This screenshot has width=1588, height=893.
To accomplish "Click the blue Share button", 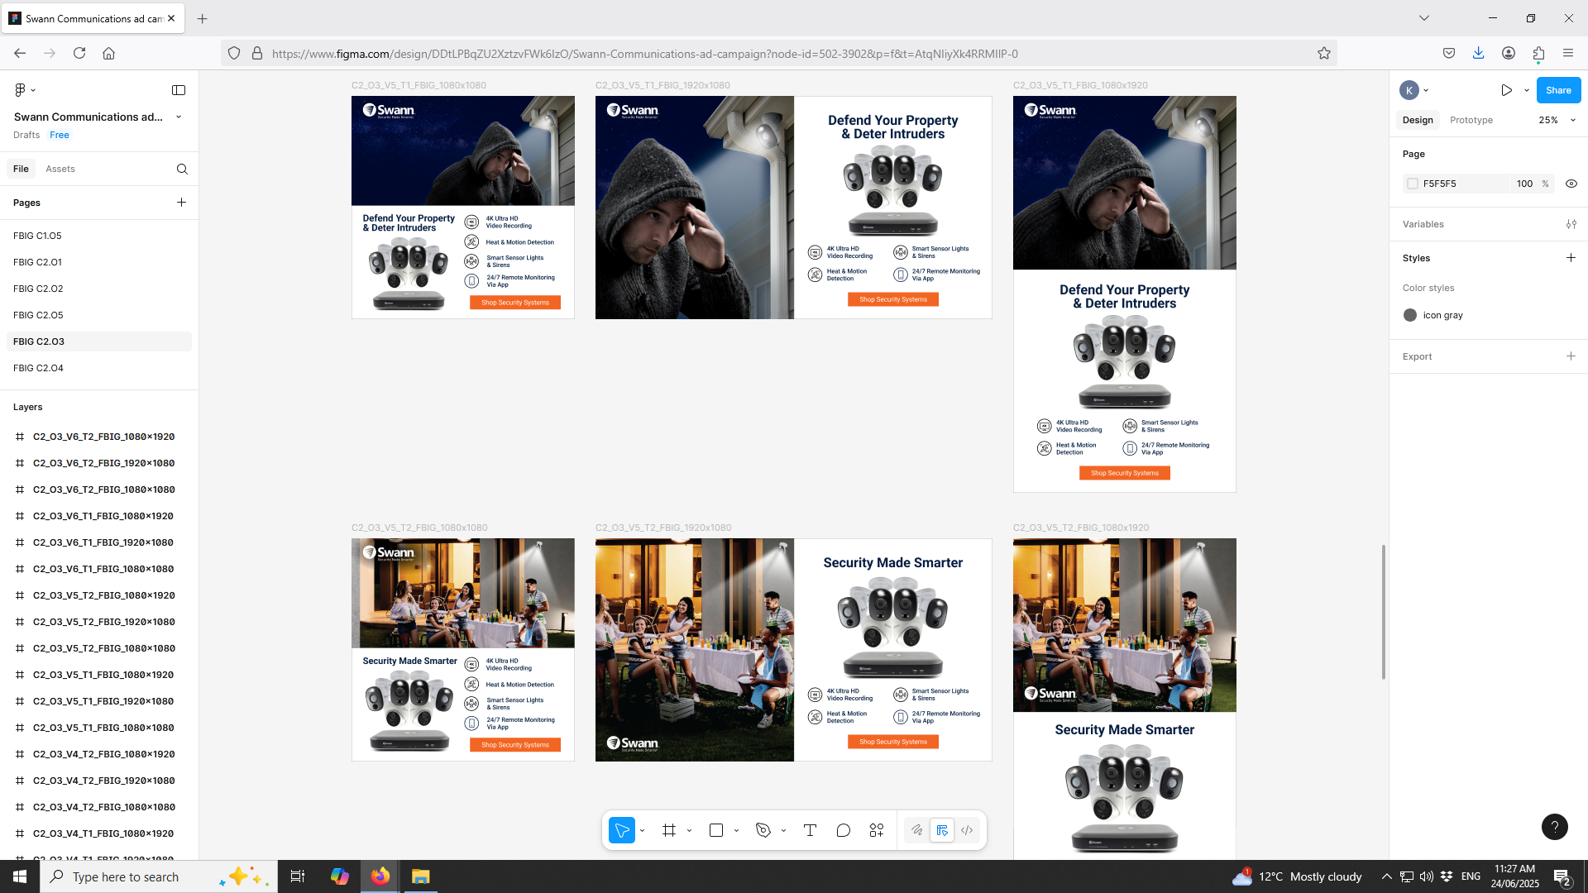I will coord(1557,90).
